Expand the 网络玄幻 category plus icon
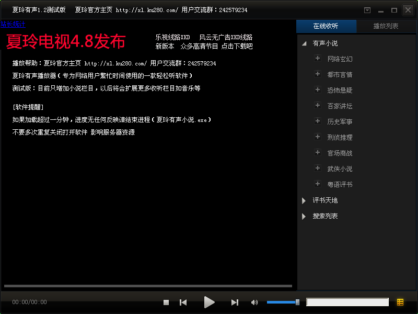 (x=317, y=58)
